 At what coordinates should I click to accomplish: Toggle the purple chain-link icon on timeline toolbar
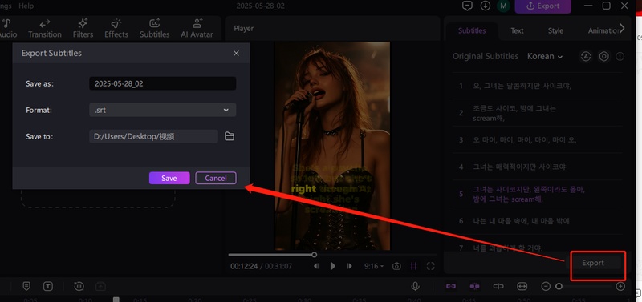[x=451, y=286]
